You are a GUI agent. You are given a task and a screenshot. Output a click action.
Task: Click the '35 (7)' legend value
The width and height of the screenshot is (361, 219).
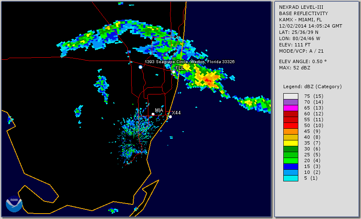[312, 143]
